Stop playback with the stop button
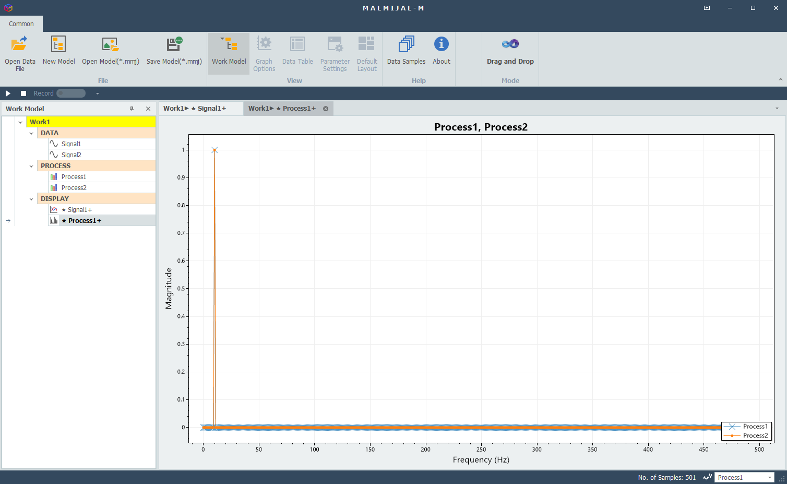The image size is (787, 484). pos(23,93)
